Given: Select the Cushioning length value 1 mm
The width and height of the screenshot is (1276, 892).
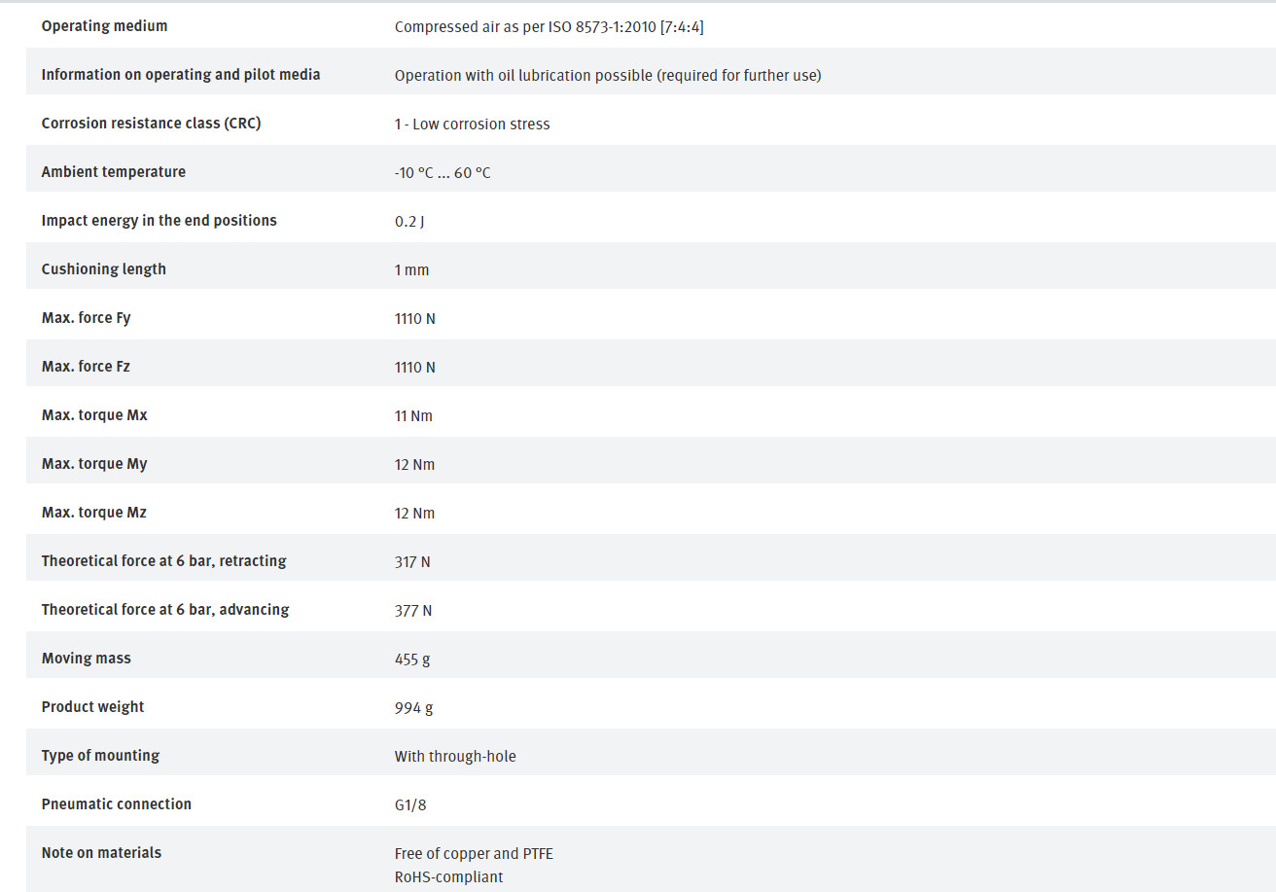Looking at the screenshot, I should tap(411, 270).
